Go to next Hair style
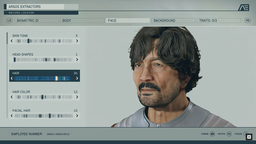The image size is (256, 144). pos(77,79)
